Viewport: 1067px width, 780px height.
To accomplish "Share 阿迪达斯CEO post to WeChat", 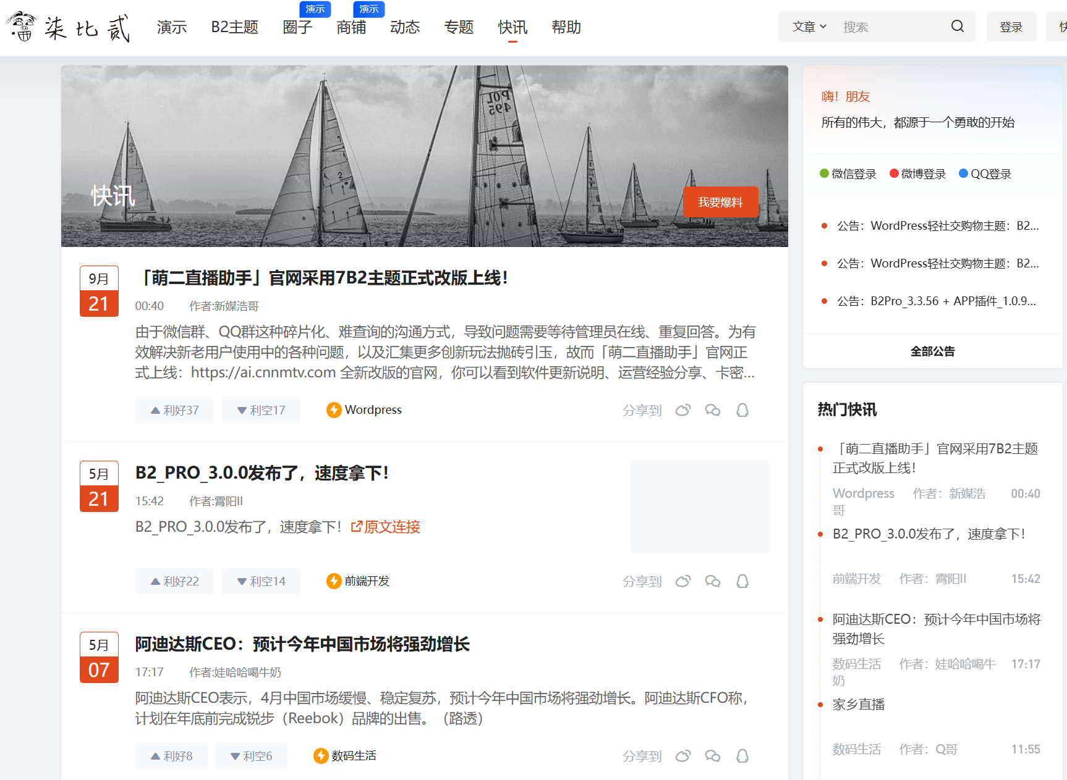I will 713,756.
